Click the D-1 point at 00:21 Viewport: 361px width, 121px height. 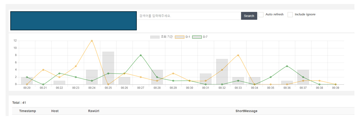pos(43,70)
